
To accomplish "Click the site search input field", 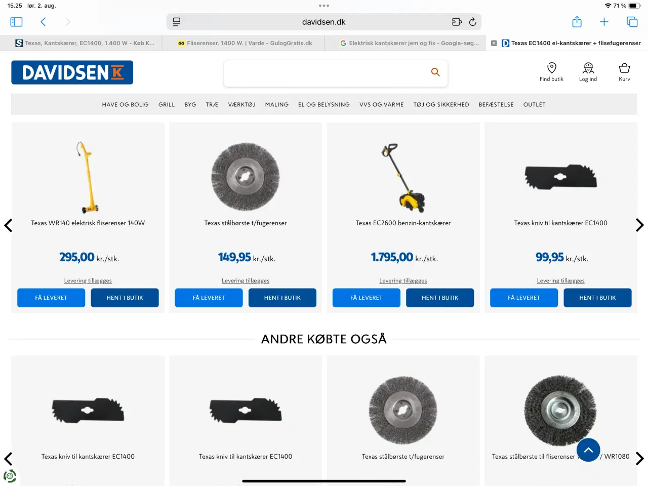I will coord(326,72).
